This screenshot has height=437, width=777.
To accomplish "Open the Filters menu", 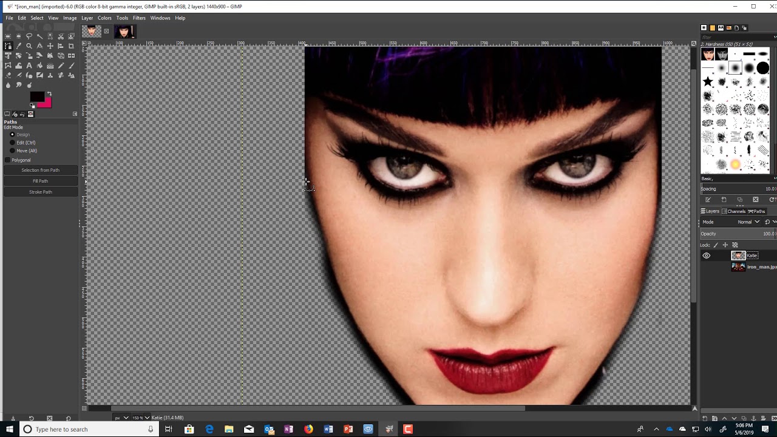I will coord(139,18).
